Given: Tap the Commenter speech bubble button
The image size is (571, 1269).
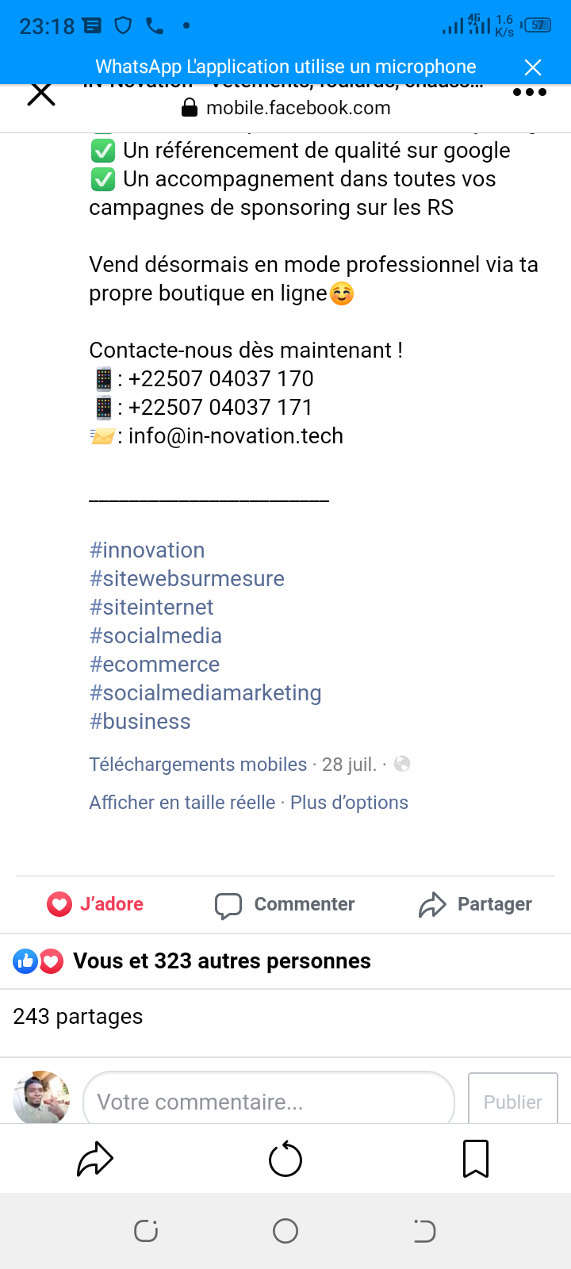Looking at the screenshot, I should coord(285,904).
